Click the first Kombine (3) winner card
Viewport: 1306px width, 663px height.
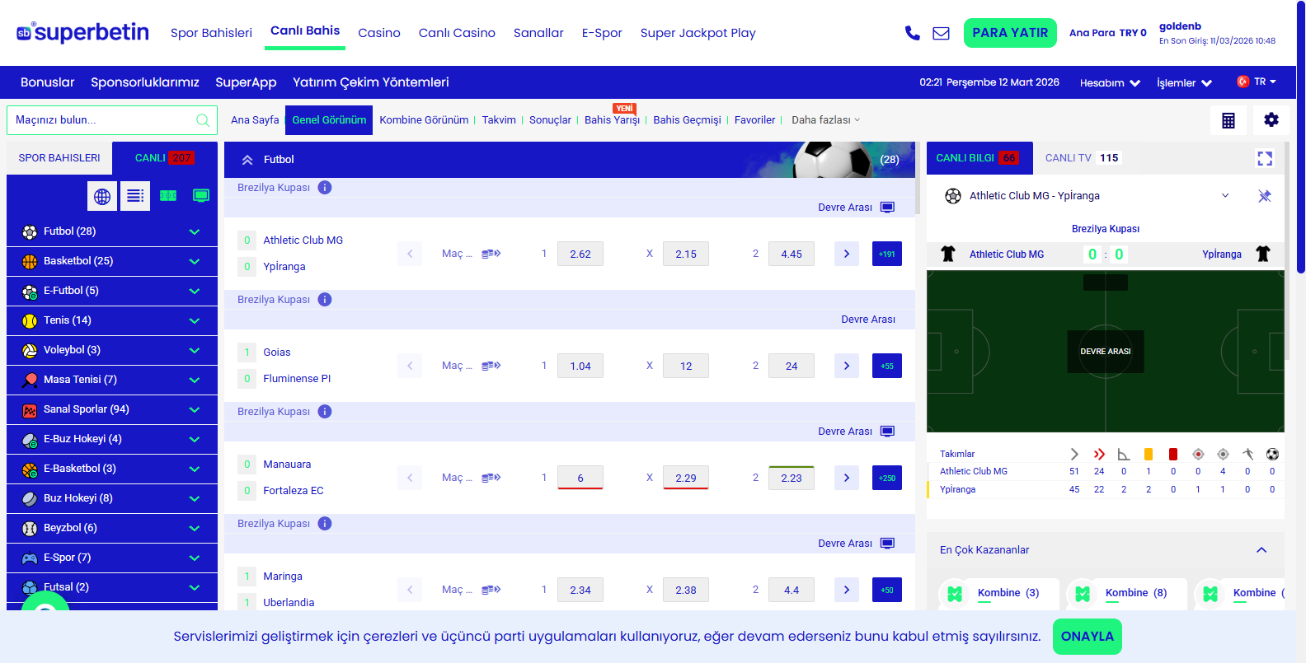point(999,594)
